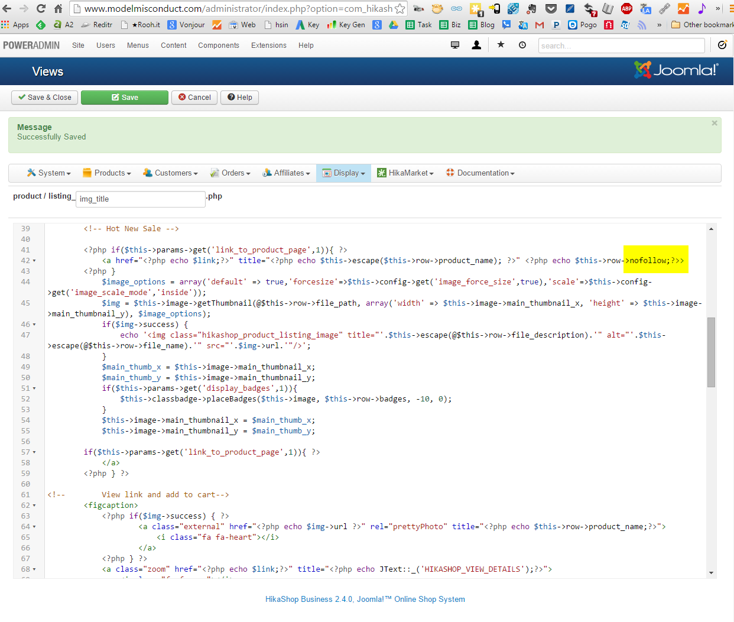This screenshot has width=734, height=622.
Task: Click the star icon in admin bar
Action: coord(501,45)
